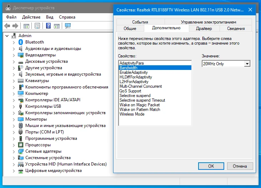Viewport: 261px width, 188px height.
Task: Select AdaptivityPara property
Action: (155, 63)
